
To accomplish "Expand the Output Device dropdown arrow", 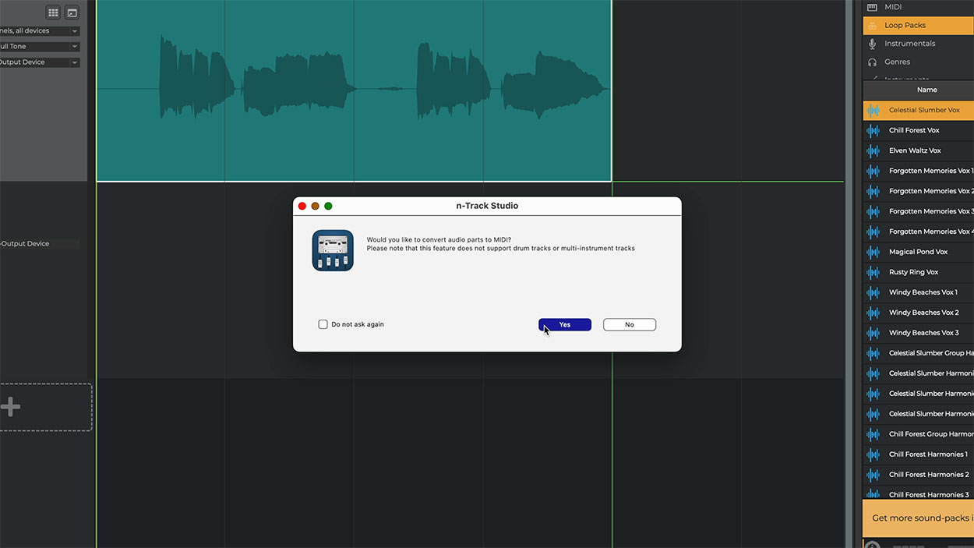I will 75,62.
